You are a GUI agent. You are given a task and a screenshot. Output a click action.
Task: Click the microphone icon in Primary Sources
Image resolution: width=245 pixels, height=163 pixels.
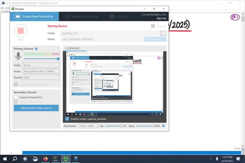click(18, 56)
